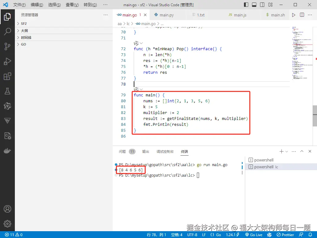Viewport: 317px width, 238px height.
Task: Select the 终端 terminal panel tab
Action: point(185,152)
